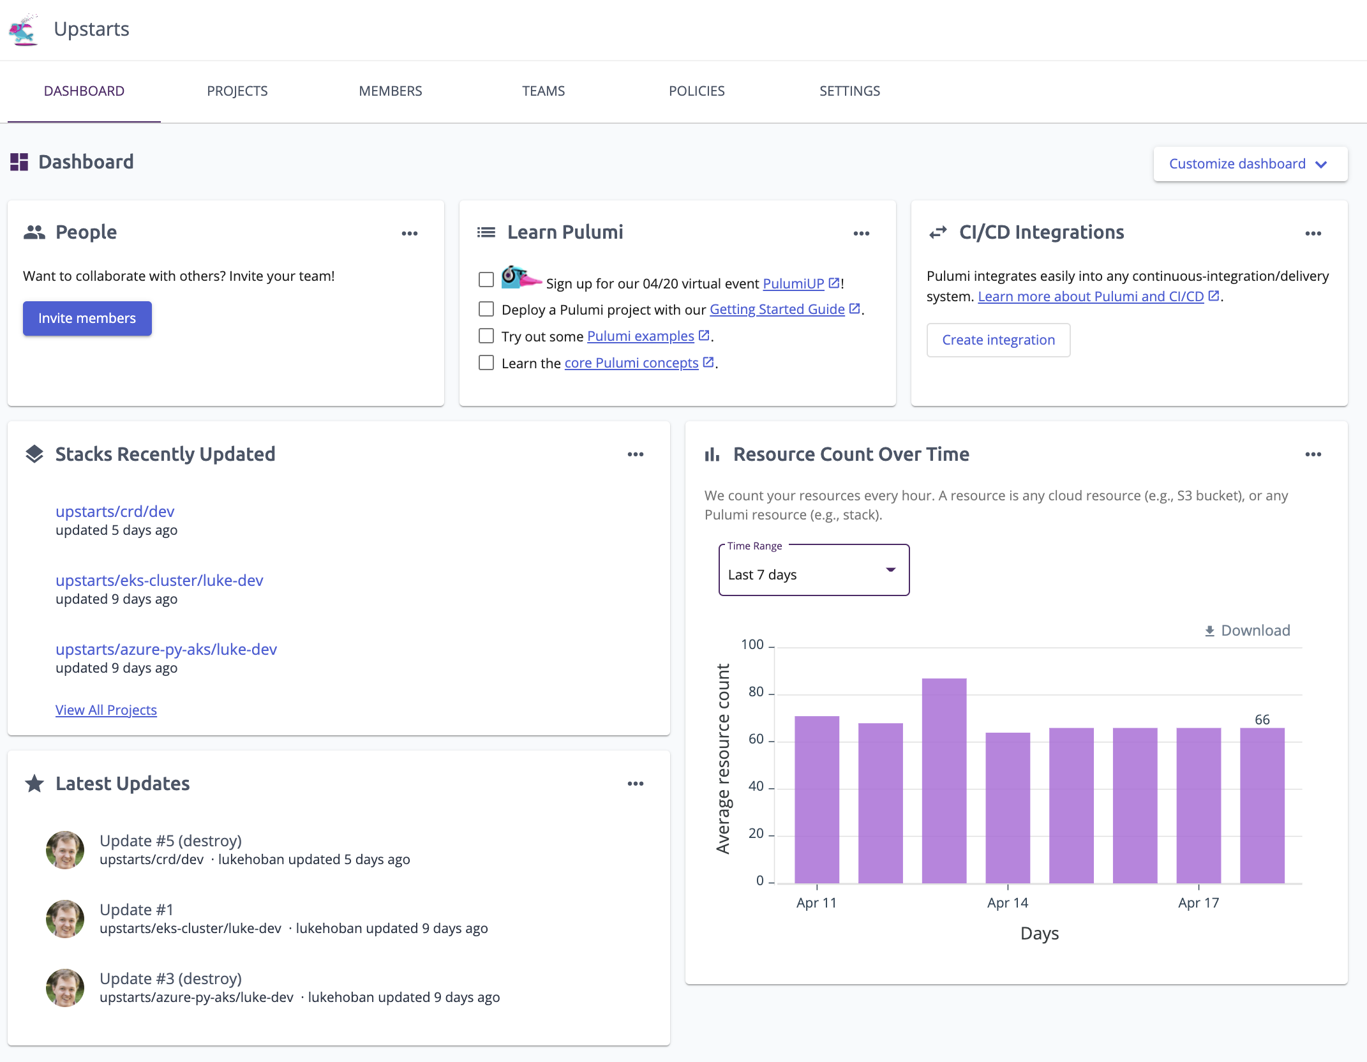
Task: Click the CI/CD Integrations arrows icon
Action: pos(938,232)
